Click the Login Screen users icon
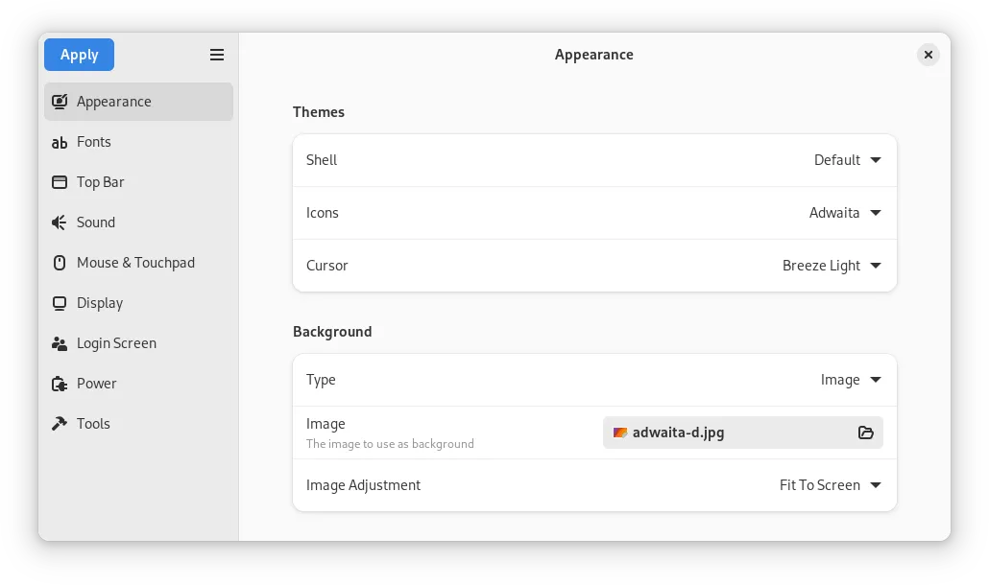The image size is (989, 585). 60,343
